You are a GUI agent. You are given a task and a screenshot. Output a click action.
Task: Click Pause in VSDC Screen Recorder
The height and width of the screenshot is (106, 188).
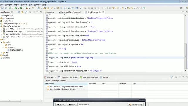61,105
